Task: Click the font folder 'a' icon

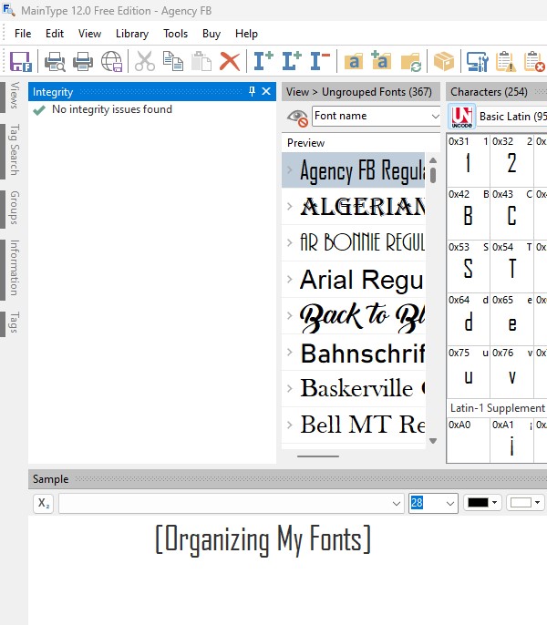Action: (x=354, y=61)
